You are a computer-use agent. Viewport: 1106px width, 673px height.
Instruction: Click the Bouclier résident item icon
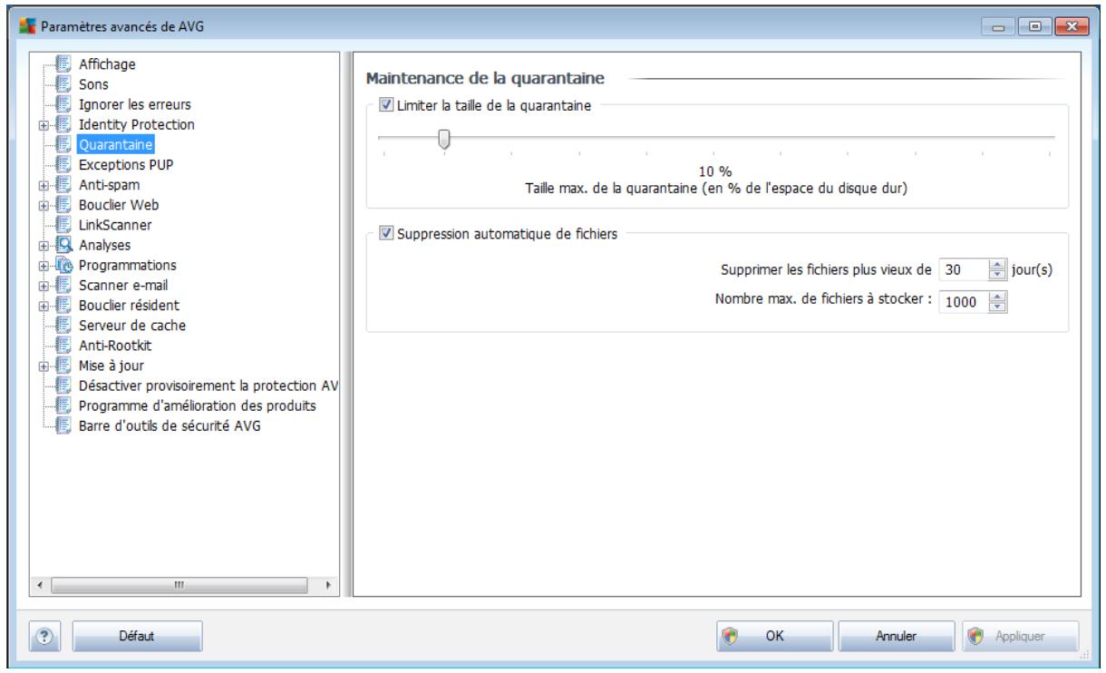coord(63,305)
